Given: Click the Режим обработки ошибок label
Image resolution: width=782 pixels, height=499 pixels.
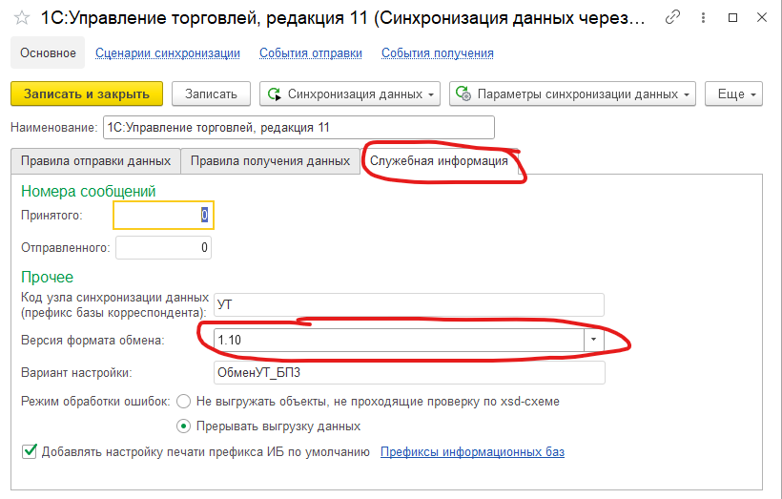Looking at the screenshot, I should tap(95, 401).
